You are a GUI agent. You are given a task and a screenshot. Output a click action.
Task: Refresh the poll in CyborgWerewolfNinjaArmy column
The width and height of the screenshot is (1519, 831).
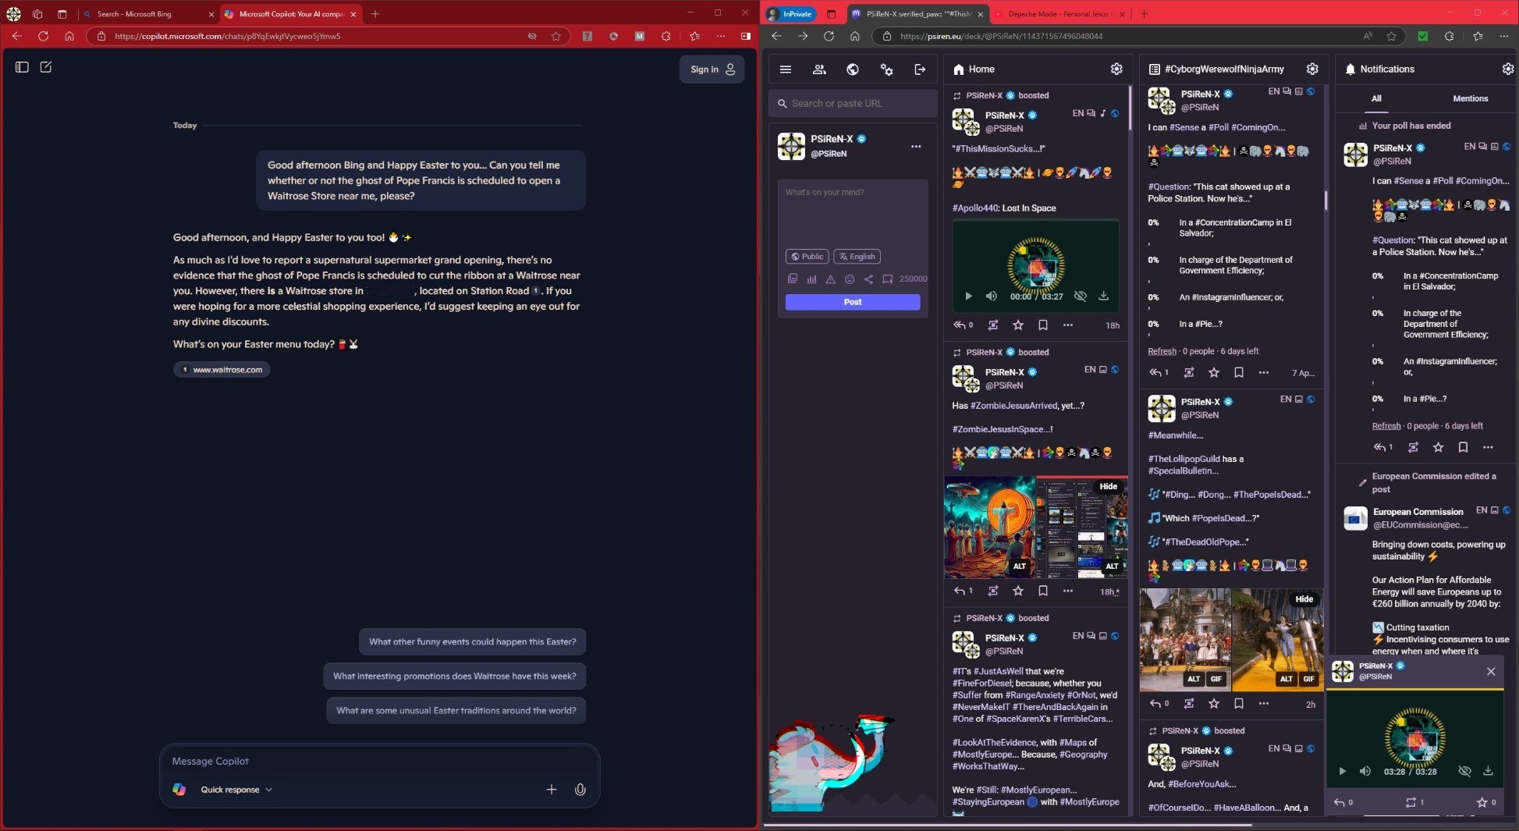1162,351
